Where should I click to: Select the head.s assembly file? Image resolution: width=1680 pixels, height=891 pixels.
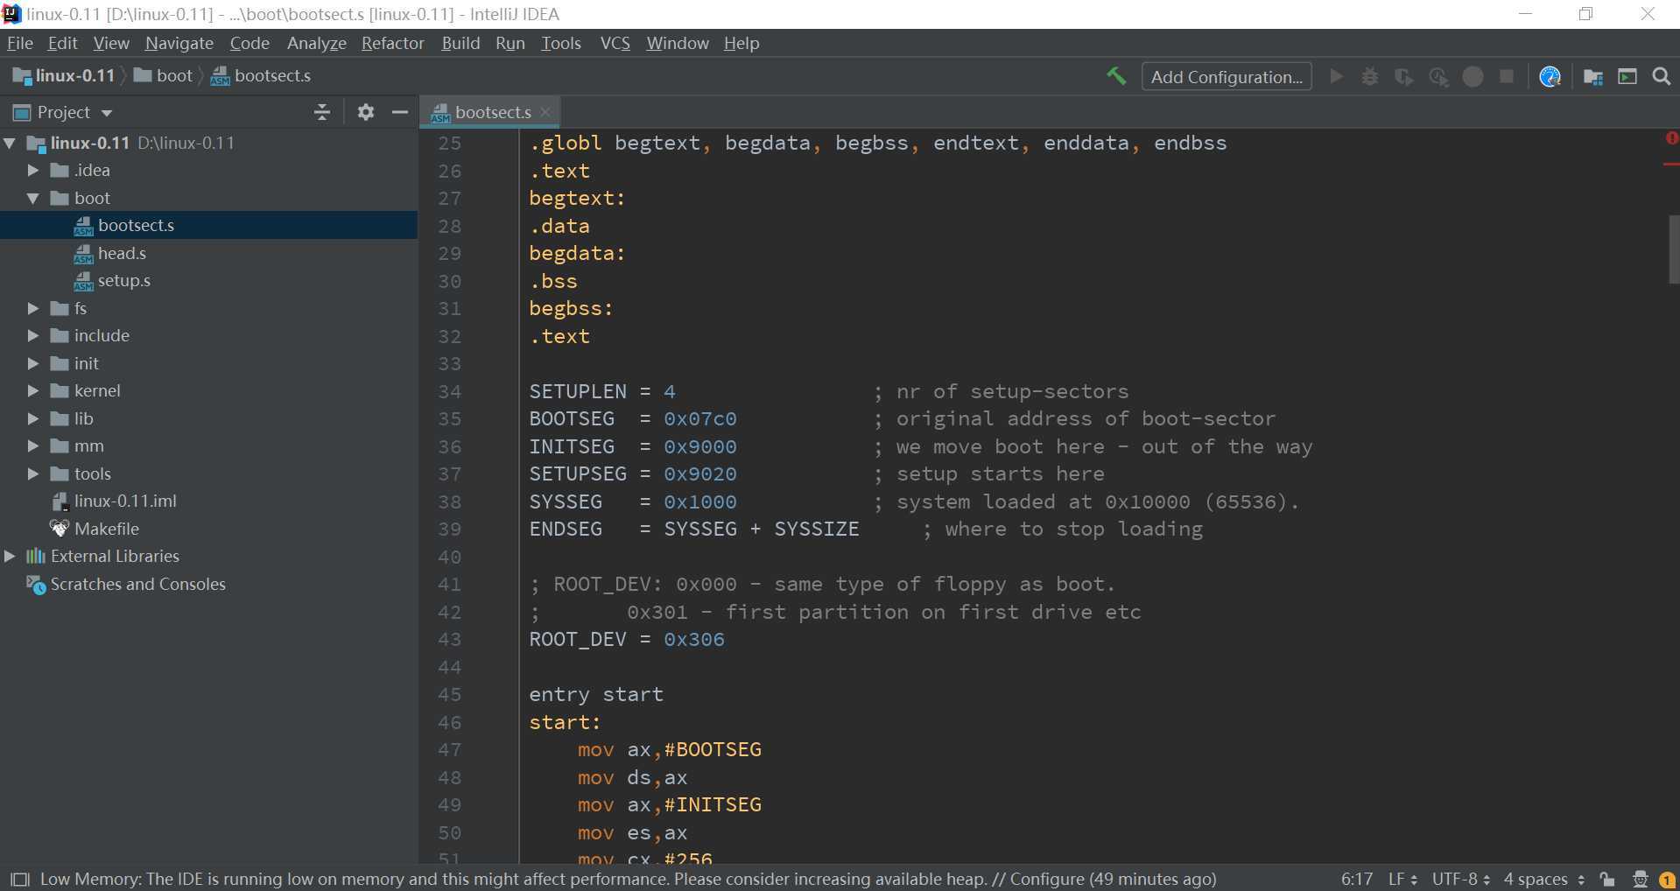[x=122, y=253]
